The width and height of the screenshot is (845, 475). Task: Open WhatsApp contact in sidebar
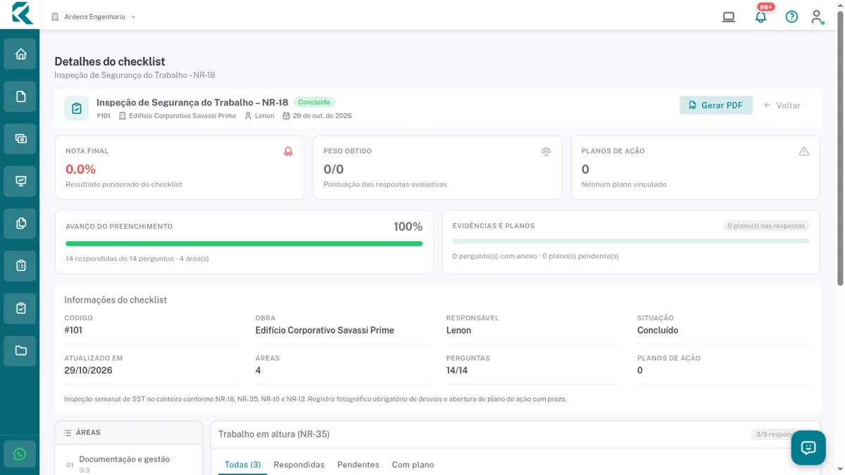20,454
